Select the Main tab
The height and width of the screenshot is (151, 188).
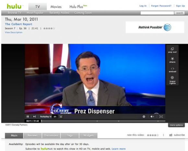(x=14, y=135)
